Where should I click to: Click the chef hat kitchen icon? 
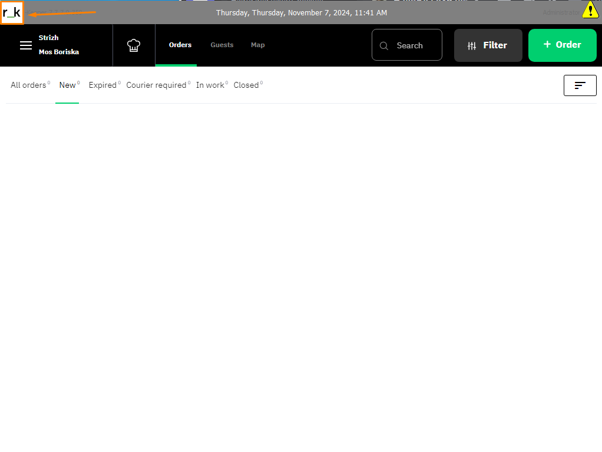click(x=134, y=45)
